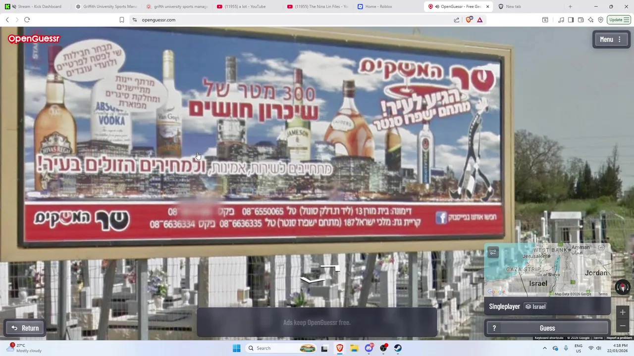Open Task View on the taskbar
The image size is (634, 356).
(324, 348)
